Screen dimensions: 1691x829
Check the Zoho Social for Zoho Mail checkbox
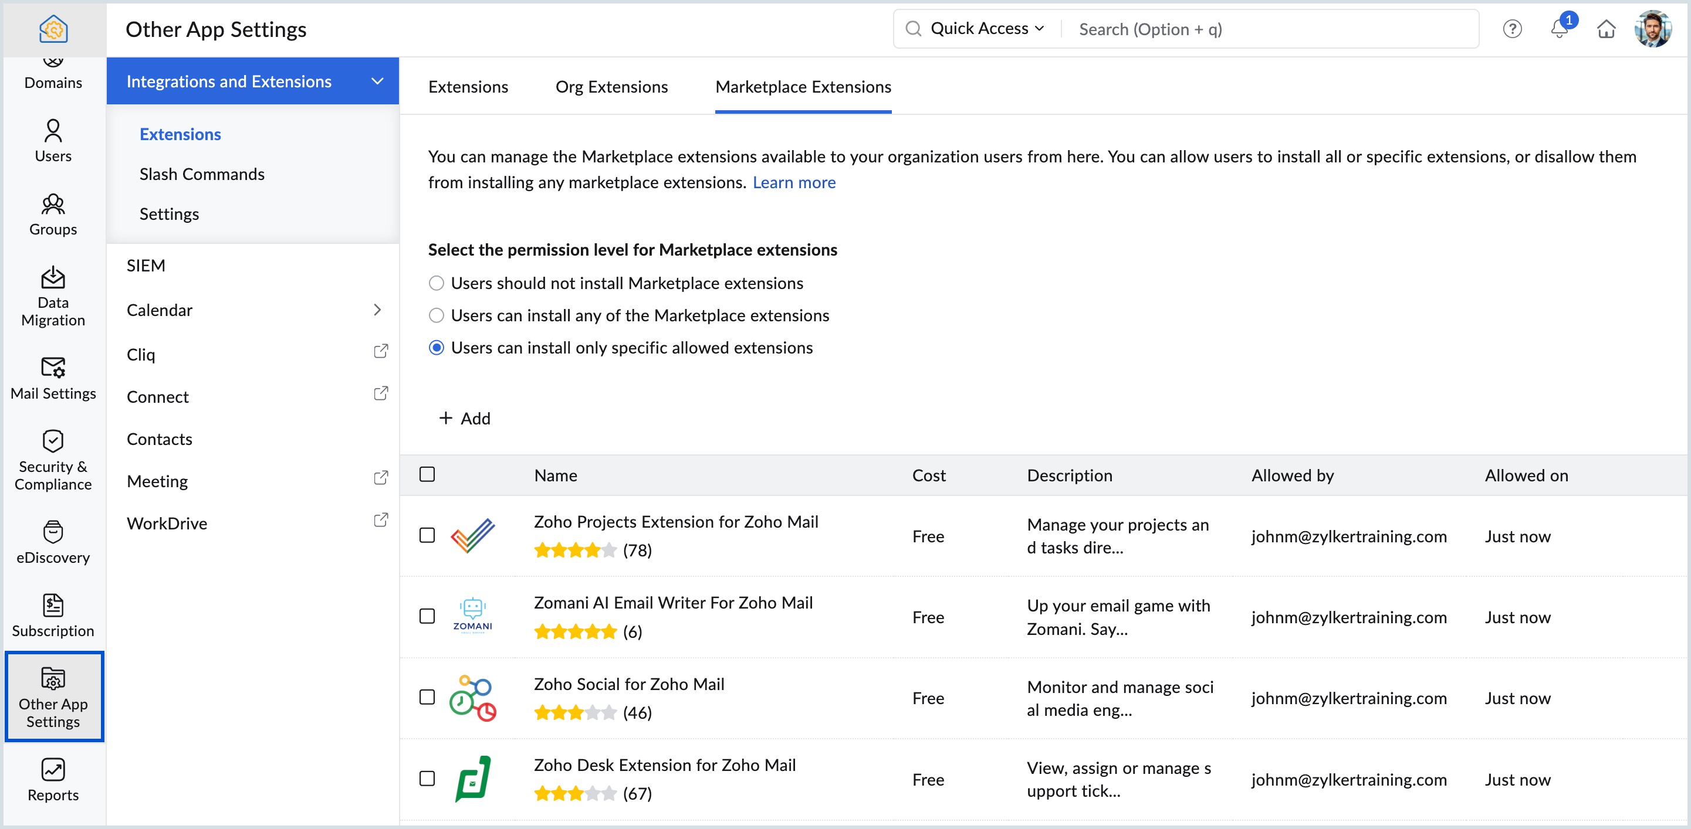pyautogui.click(x=427, y=697)
